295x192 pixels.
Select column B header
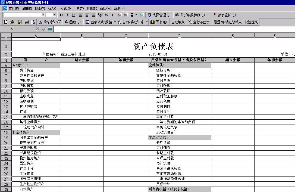coord(82,36)
